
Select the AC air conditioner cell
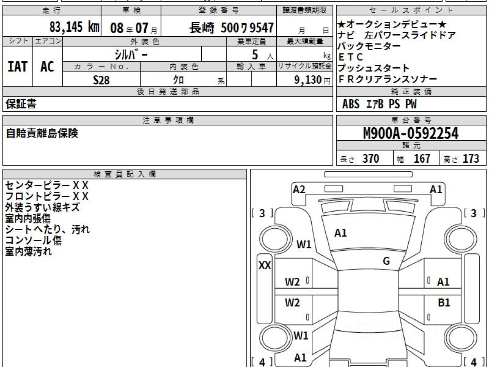(x=48, y=66)
